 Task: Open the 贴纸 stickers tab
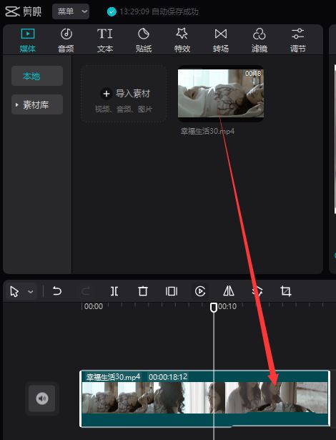click(144, 40)
